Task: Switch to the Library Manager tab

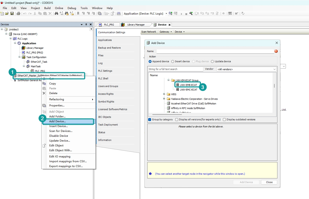Action: 136,25
